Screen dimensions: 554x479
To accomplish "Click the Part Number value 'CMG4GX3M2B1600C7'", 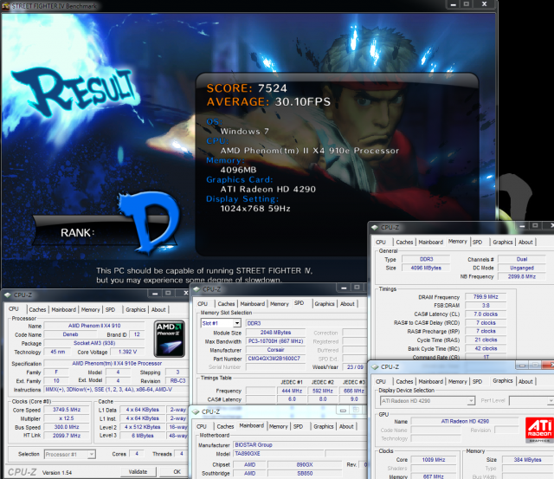I will (x=275, y=359).
